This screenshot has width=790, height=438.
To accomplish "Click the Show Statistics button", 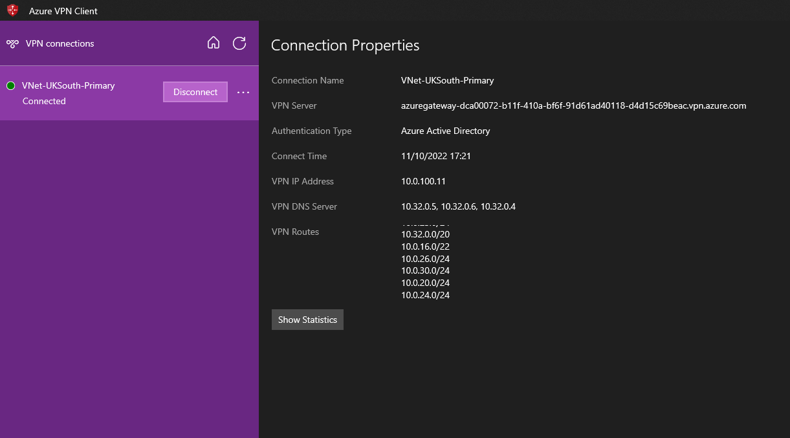I will (x=307, y=319).
